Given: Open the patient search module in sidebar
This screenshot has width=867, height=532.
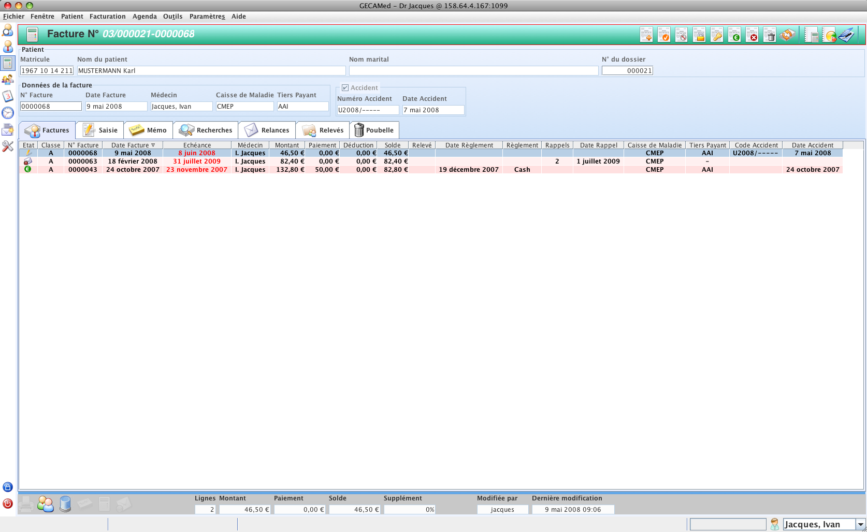Looking at the screenshot, I should (8, 31).
